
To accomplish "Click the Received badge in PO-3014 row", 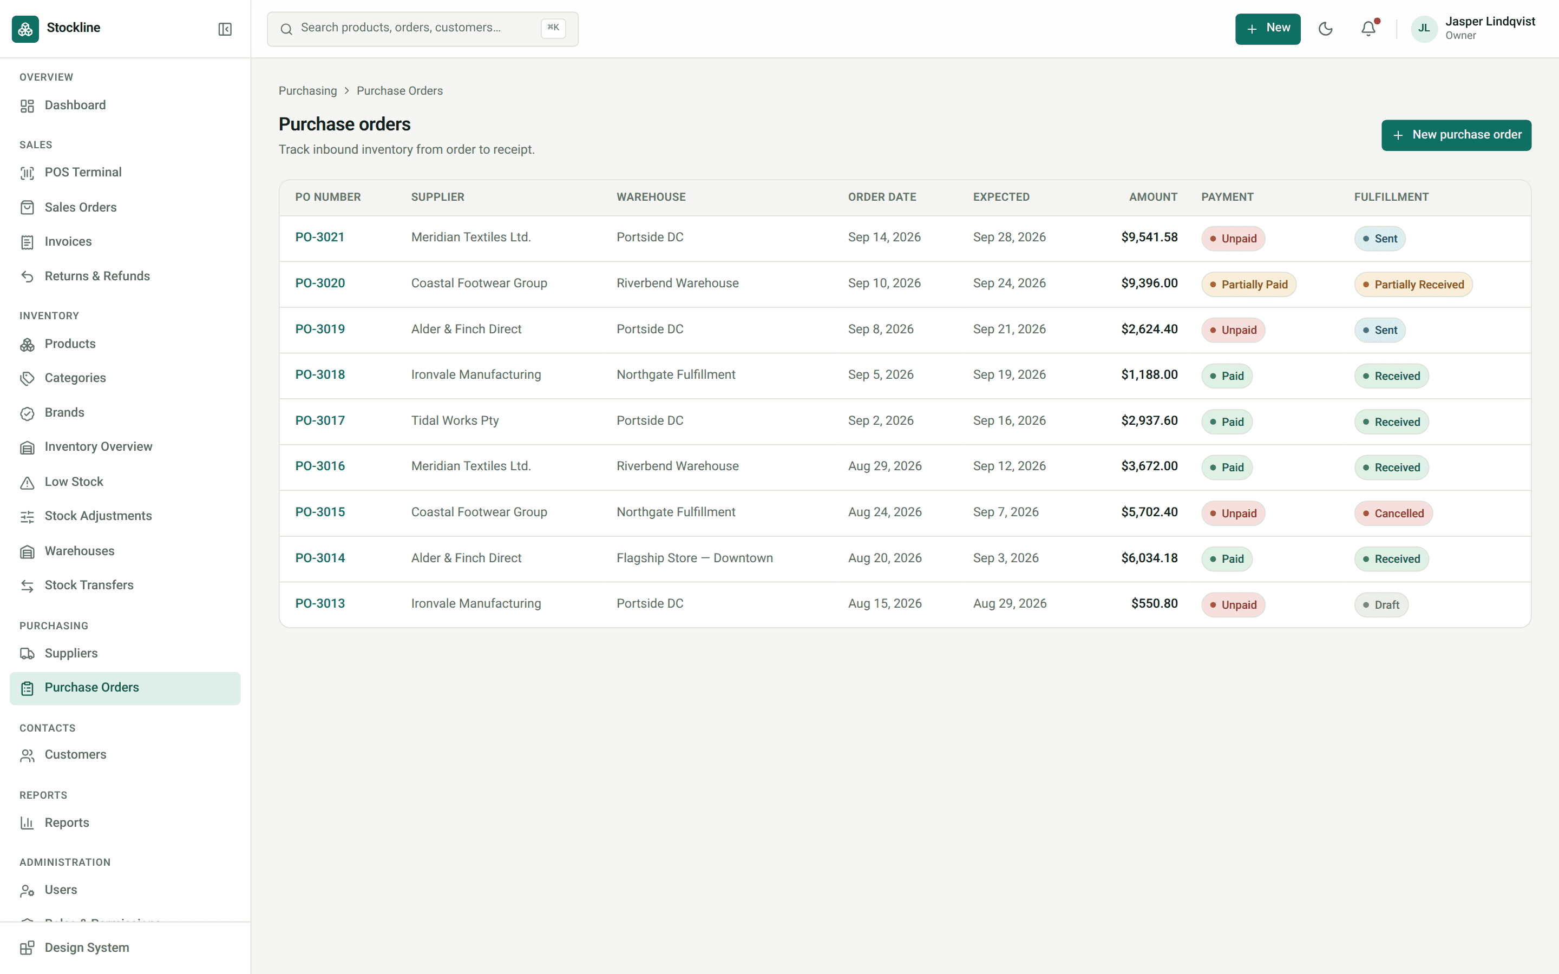I will tap(1391, 559).
